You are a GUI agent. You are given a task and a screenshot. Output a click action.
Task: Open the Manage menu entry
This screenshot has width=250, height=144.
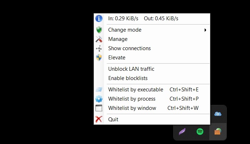click(118, 39)
